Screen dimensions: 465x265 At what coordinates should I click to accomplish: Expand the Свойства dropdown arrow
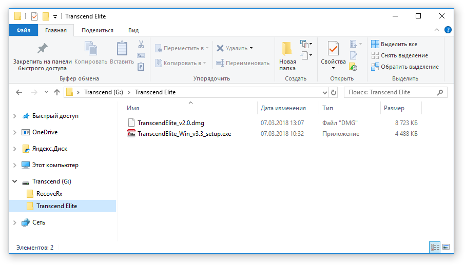(333, 68)
